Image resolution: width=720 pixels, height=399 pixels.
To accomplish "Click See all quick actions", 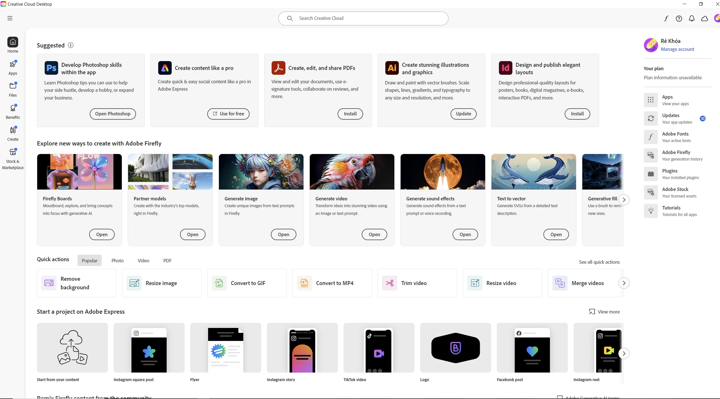I will (x=599, y=261).
